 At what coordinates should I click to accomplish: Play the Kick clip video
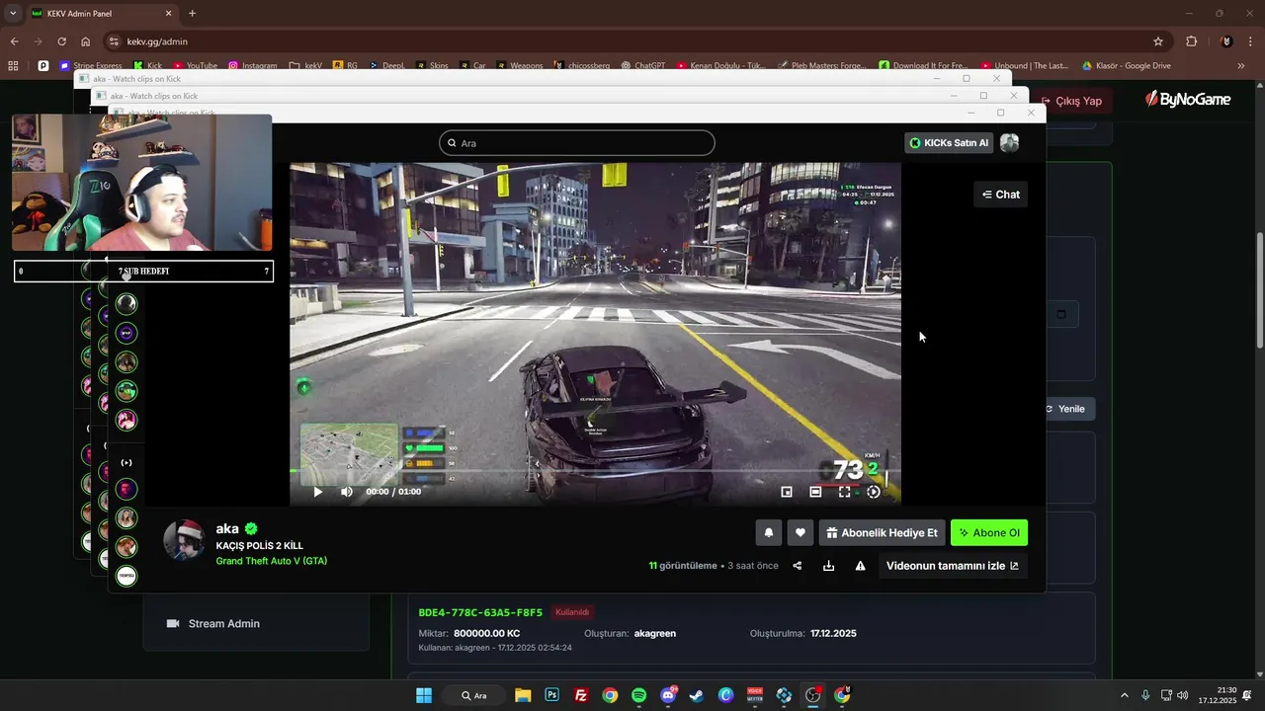pyautogui.click(x=318, y=492)
